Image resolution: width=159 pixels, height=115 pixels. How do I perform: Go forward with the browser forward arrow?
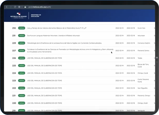11,7
